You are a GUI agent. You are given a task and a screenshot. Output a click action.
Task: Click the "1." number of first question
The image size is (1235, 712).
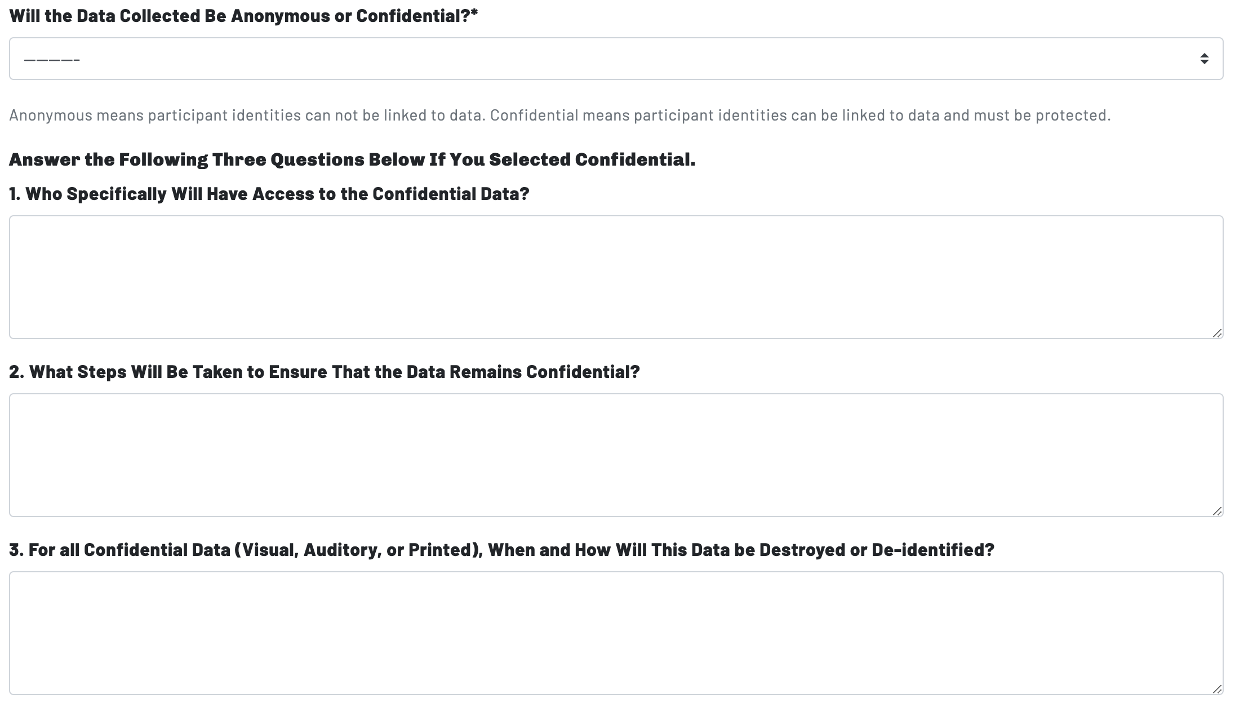click(15, 194)
